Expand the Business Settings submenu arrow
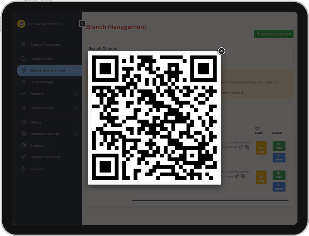 point(77,134)
